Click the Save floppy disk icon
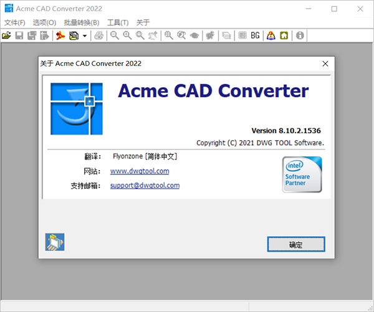 [19, 35]
